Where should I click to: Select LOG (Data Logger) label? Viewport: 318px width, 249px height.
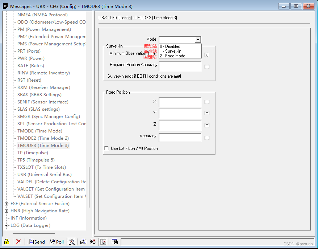30,225
